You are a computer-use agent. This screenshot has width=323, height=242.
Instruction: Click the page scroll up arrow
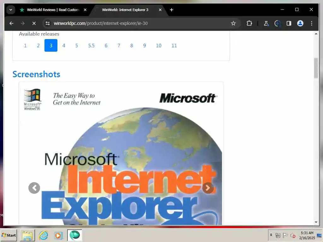point(316,34)
